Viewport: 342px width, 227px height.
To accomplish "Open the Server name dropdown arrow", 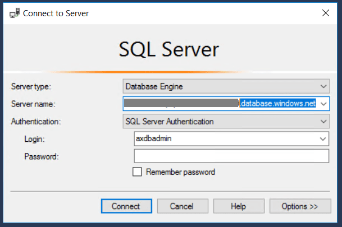I will coord(323,104).
